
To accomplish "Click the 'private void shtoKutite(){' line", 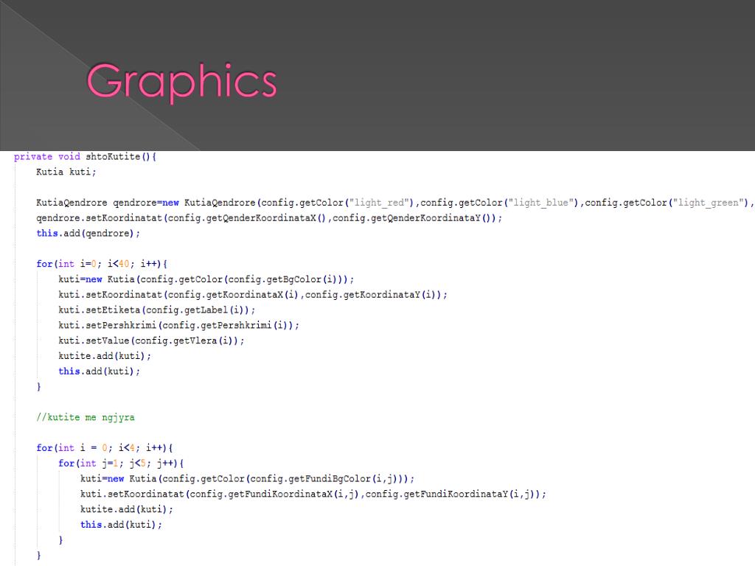I will pos(86,156).
